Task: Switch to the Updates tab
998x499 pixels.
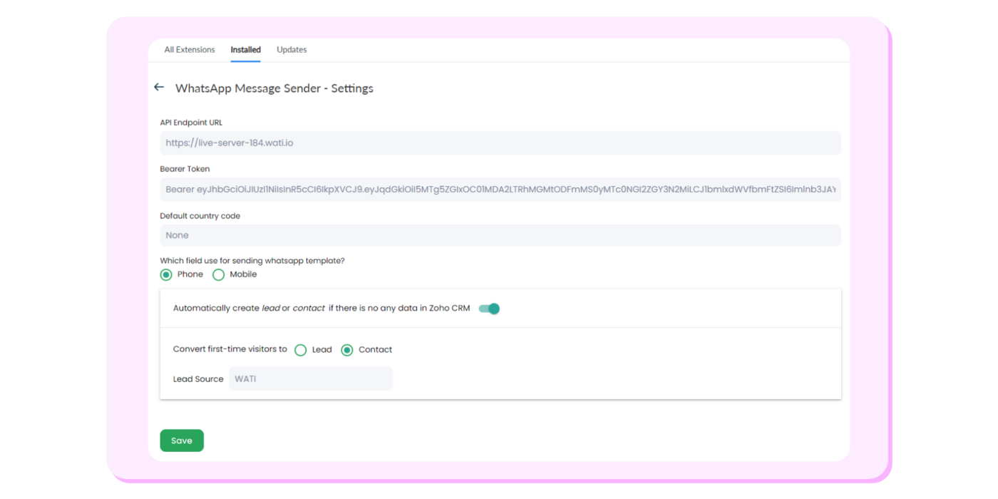Action: (x=291, y=49)
